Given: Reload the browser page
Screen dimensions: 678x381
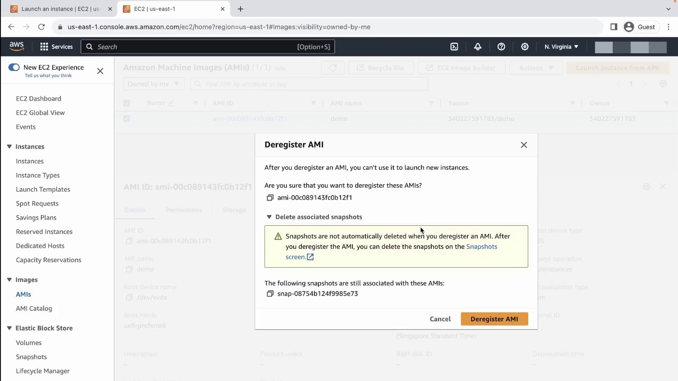Looking at the screenshot, I should [41, 27].
